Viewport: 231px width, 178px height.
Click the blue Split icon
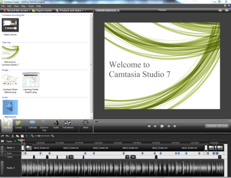coord(27,136)
